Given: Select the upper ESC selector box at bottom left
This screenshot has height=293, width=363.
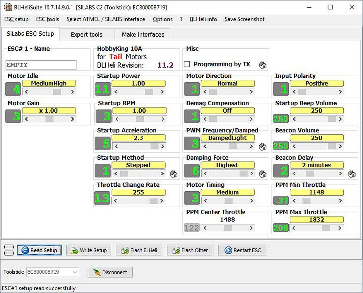Looking at the screenshot, I should click(x=9, y=247).
